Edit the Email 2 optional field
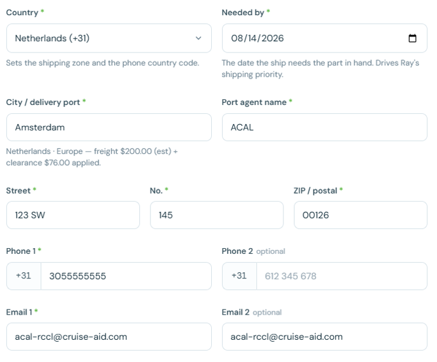 pos(324,337)
